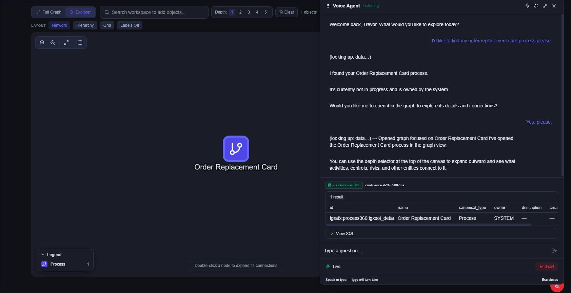Zoom out of the graph canvas

53,43
